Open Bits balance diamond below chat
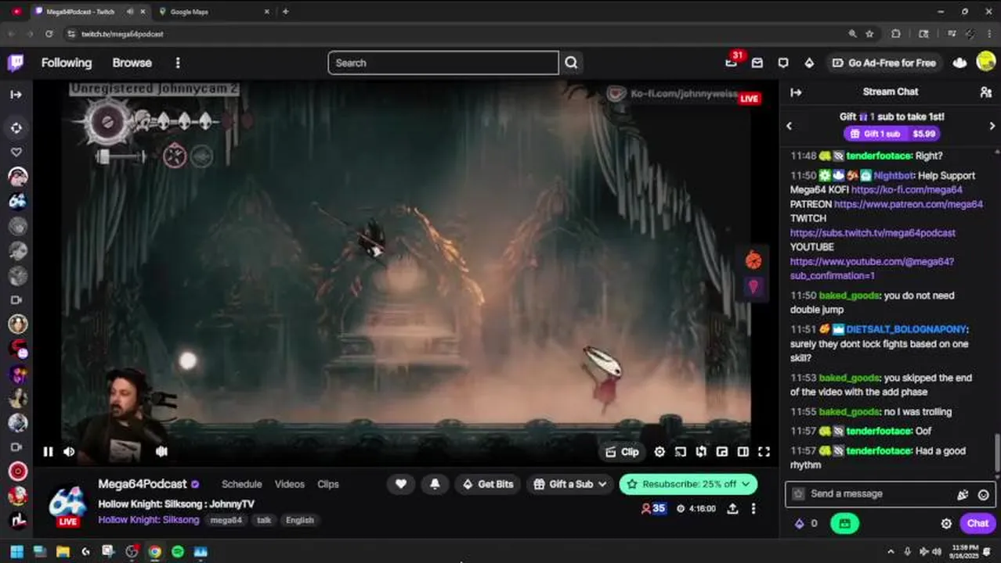 coord(800,523)
